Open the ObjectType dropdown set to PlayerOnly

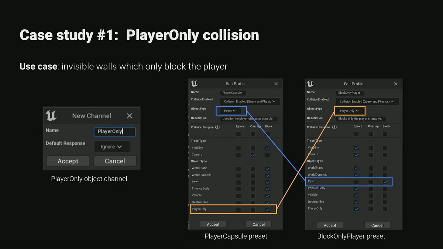(x=349, y=110)
